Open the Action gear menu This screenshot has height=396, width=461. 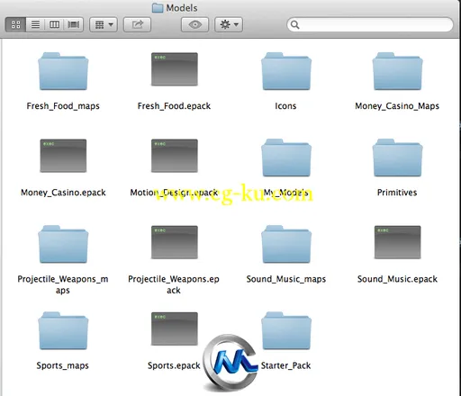pyautogui.click(x=229, y=24)
